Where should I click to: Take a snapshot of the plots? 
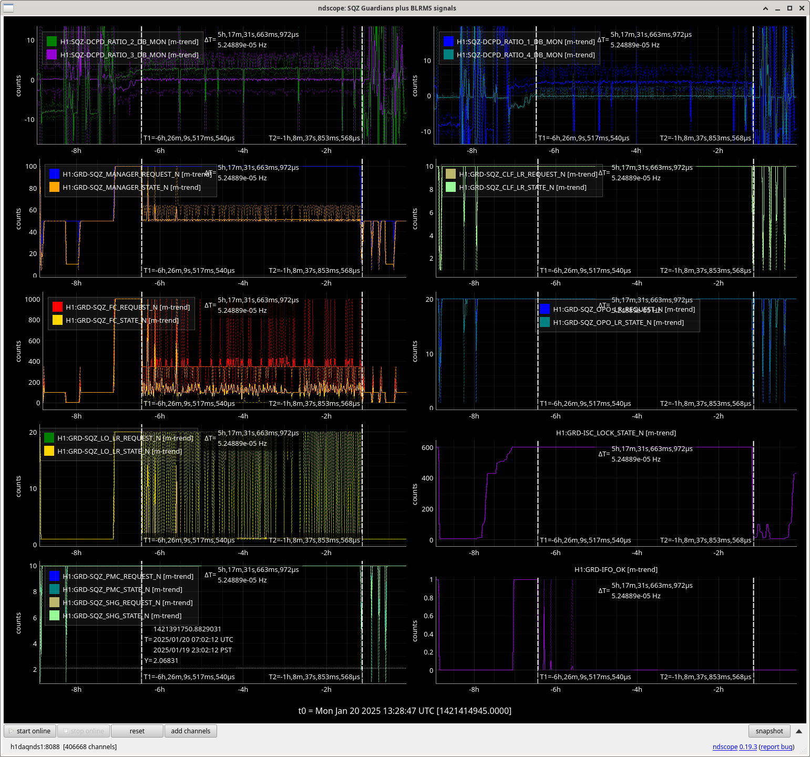[769, 731]
